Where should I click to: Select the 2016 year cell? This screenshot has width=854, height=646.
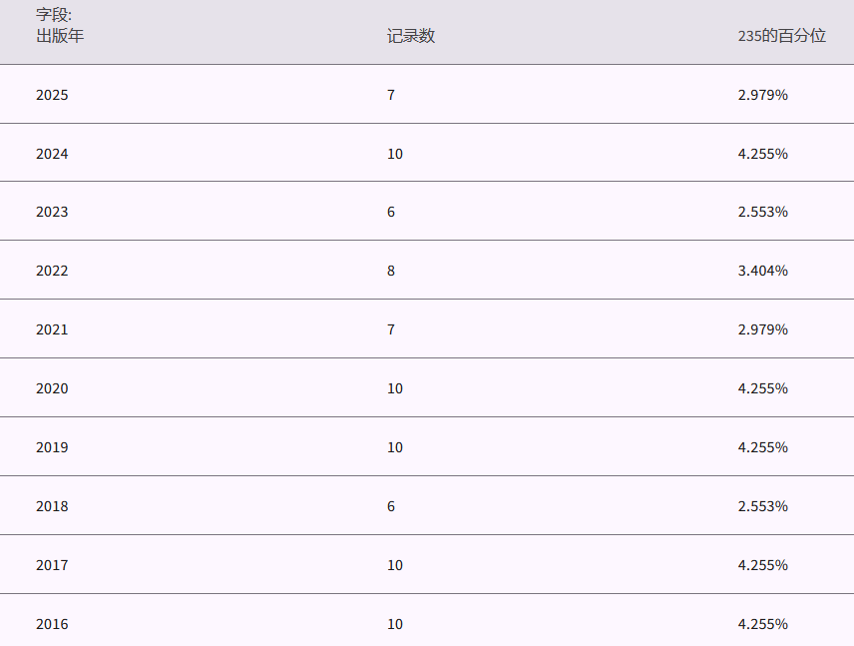click(x=52, y=624)
